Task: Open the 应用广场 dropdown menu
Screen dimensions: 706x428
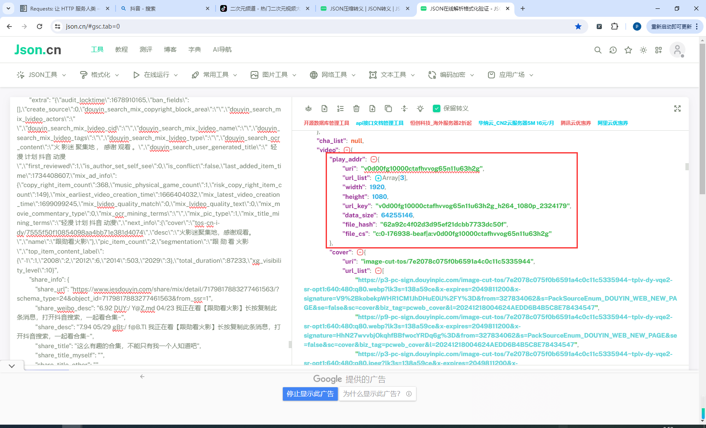Action: tap(511, 75)
